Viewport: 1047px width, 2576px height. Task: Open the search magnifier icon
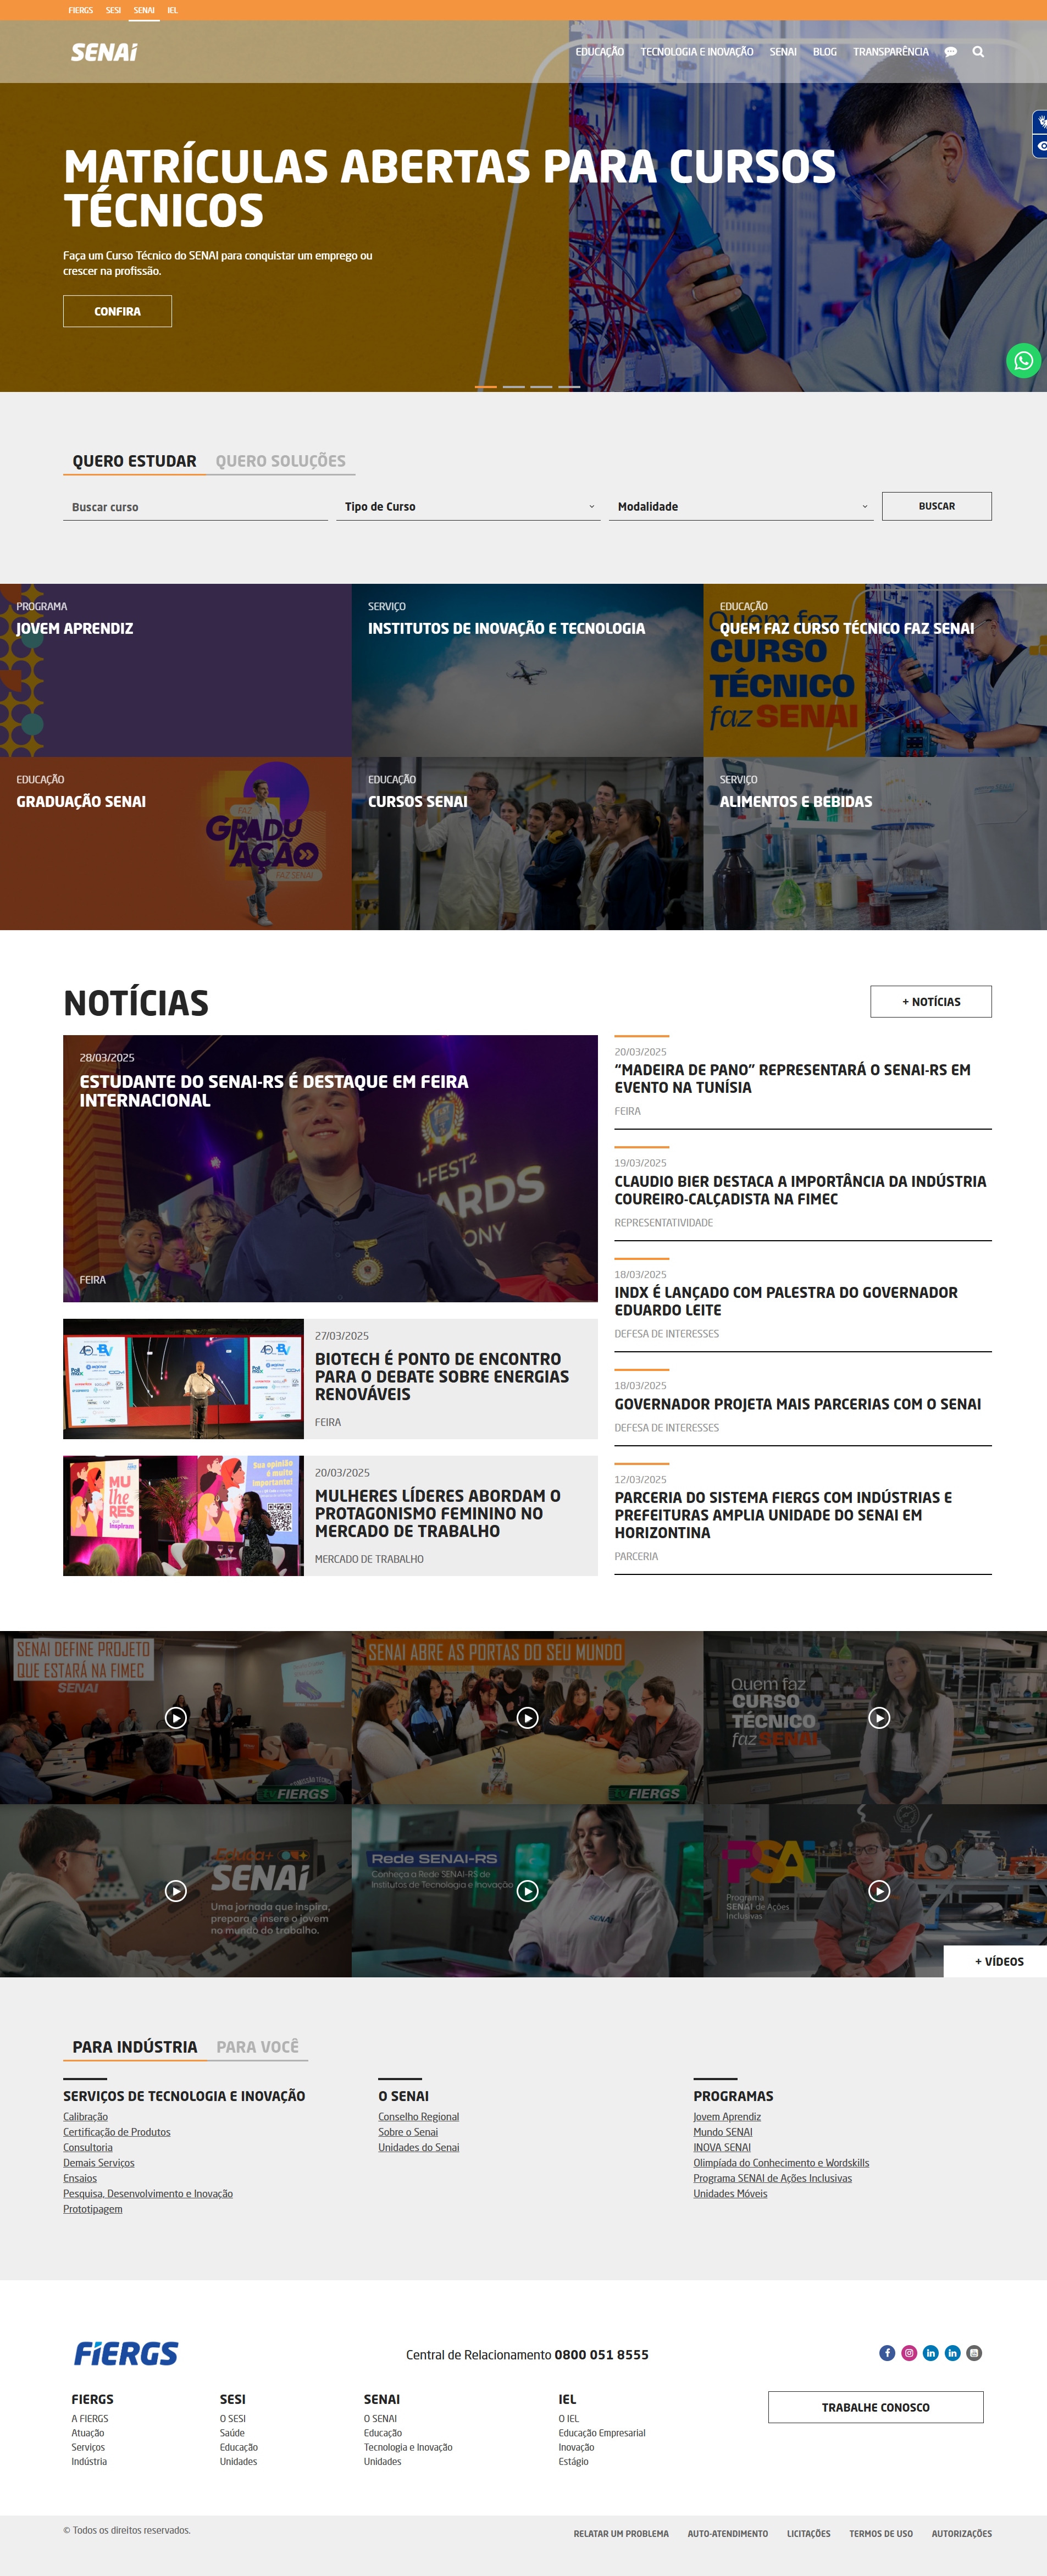[978, 52]
